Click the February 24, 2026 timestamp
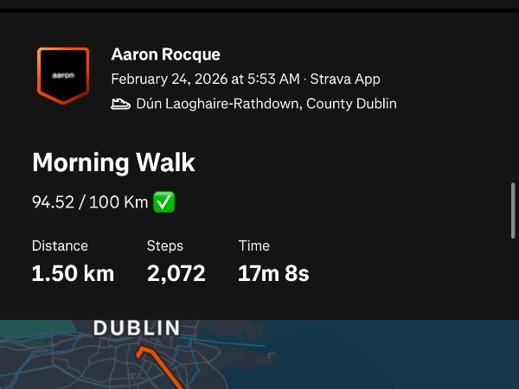This screenshot has height=389, width=519. click(x=205, y=80)
